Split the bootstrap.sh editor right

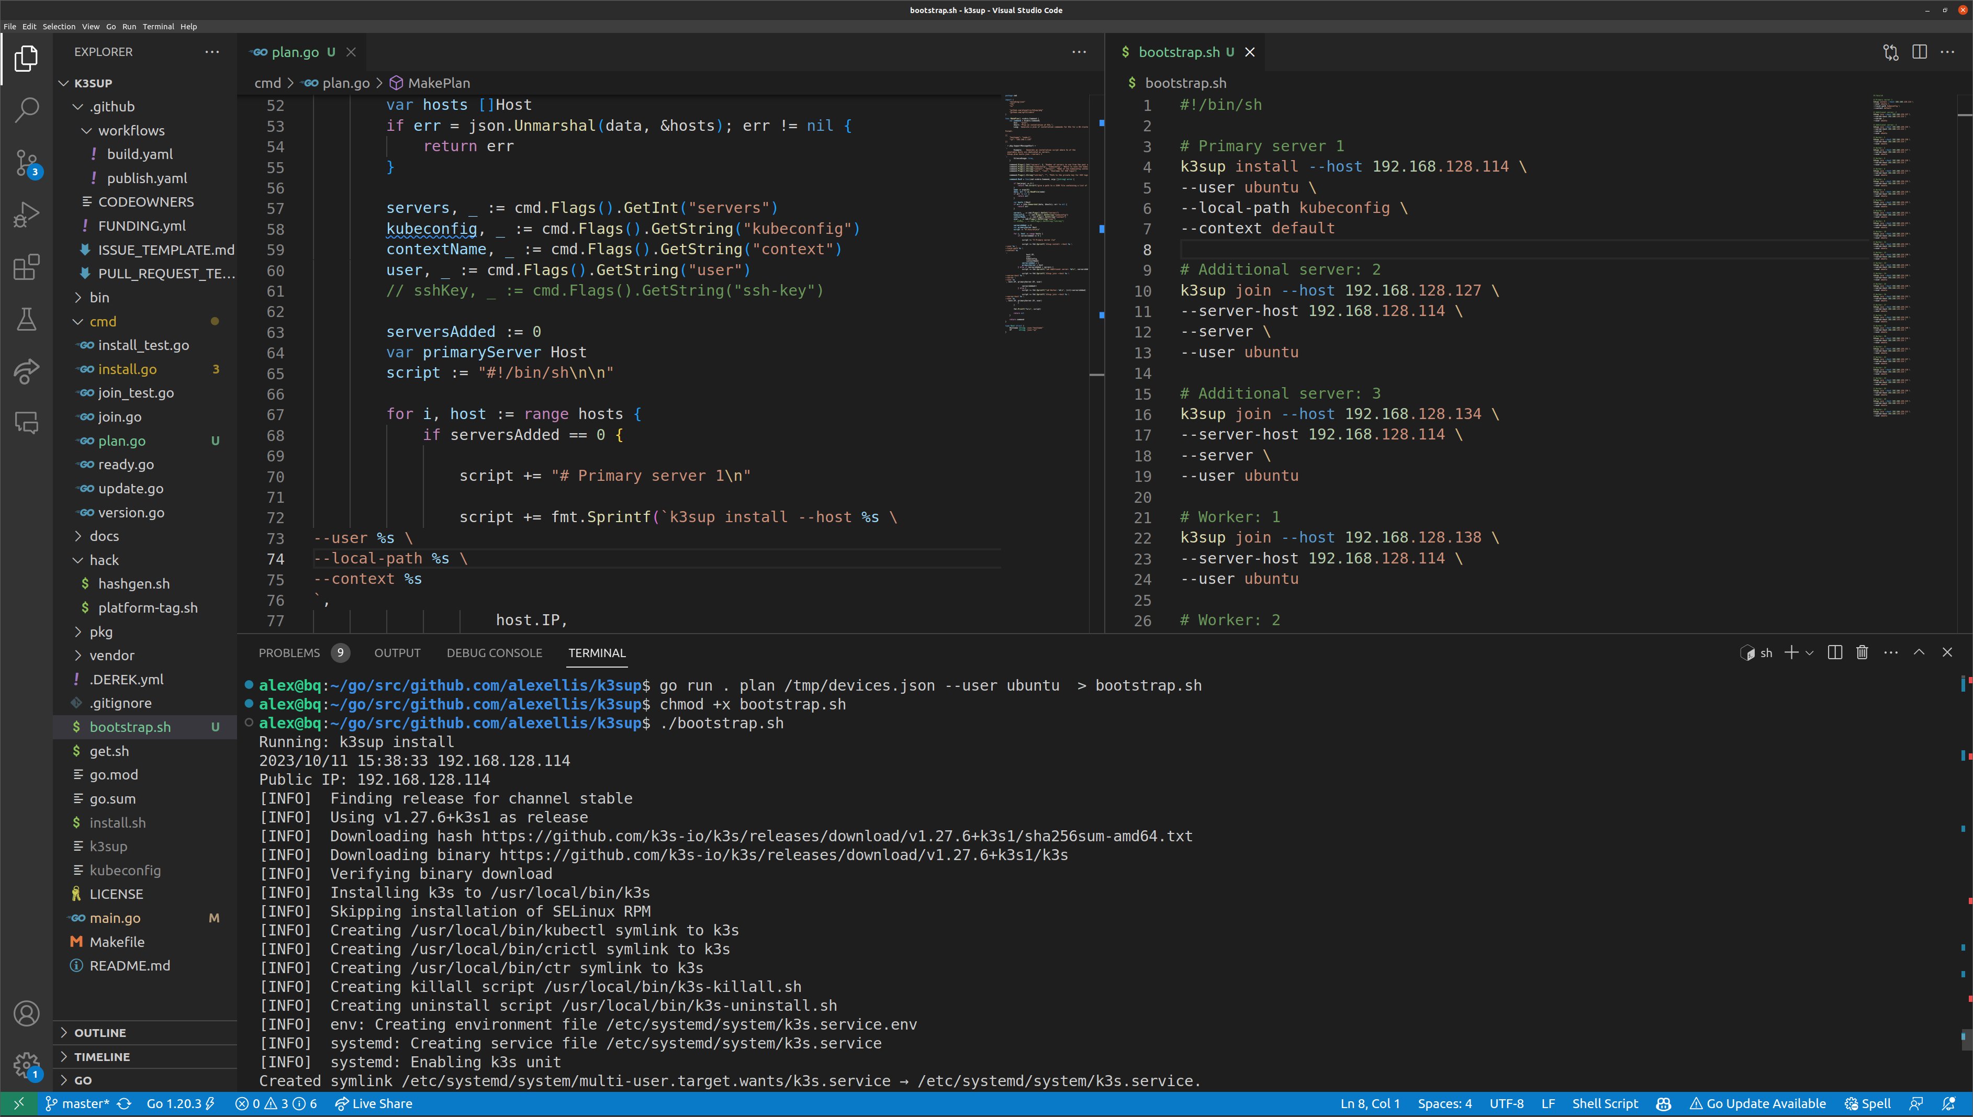coord(1919,51)
